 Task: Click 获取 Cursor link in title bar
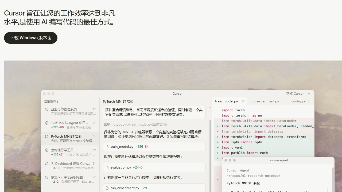coord(295,94)
